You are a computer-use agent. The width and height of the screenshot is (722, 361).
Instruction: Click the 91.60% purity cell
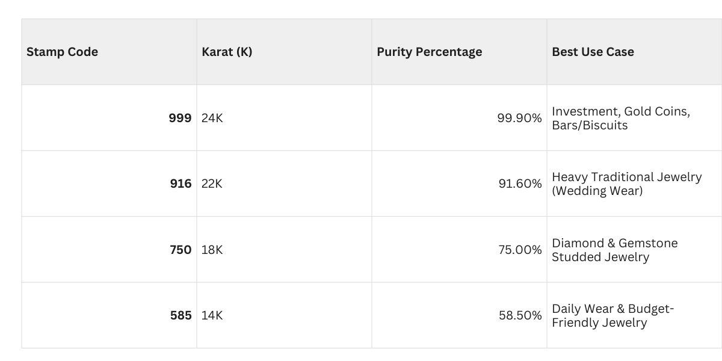click(x=520, y=184)
